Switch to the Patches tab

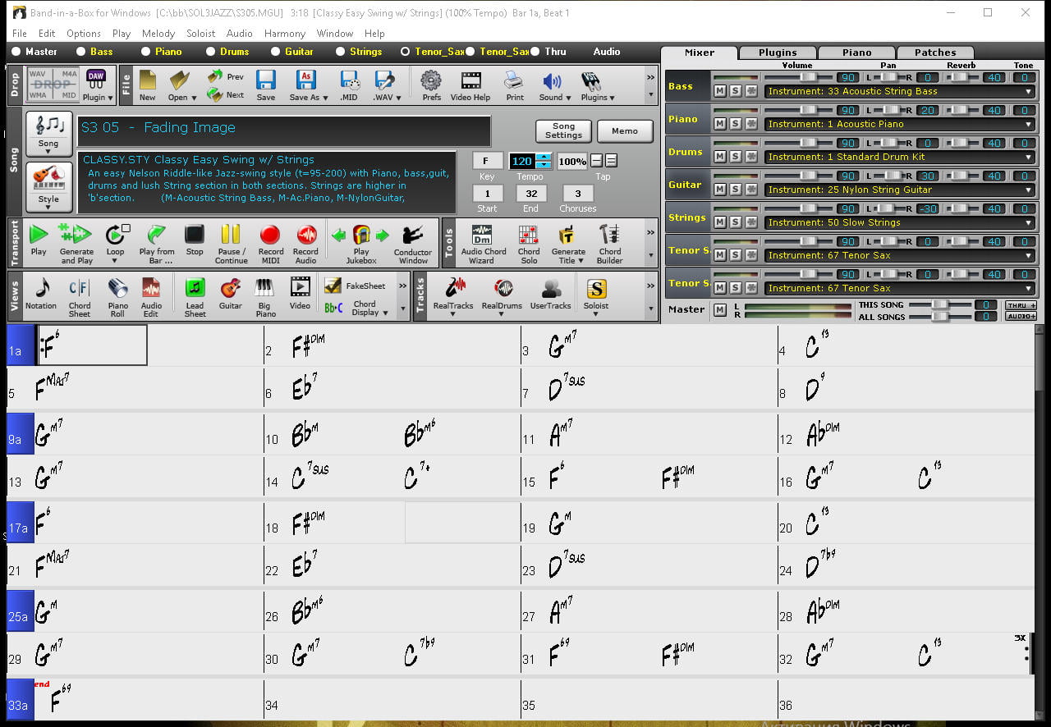click(x=935, y=52)
